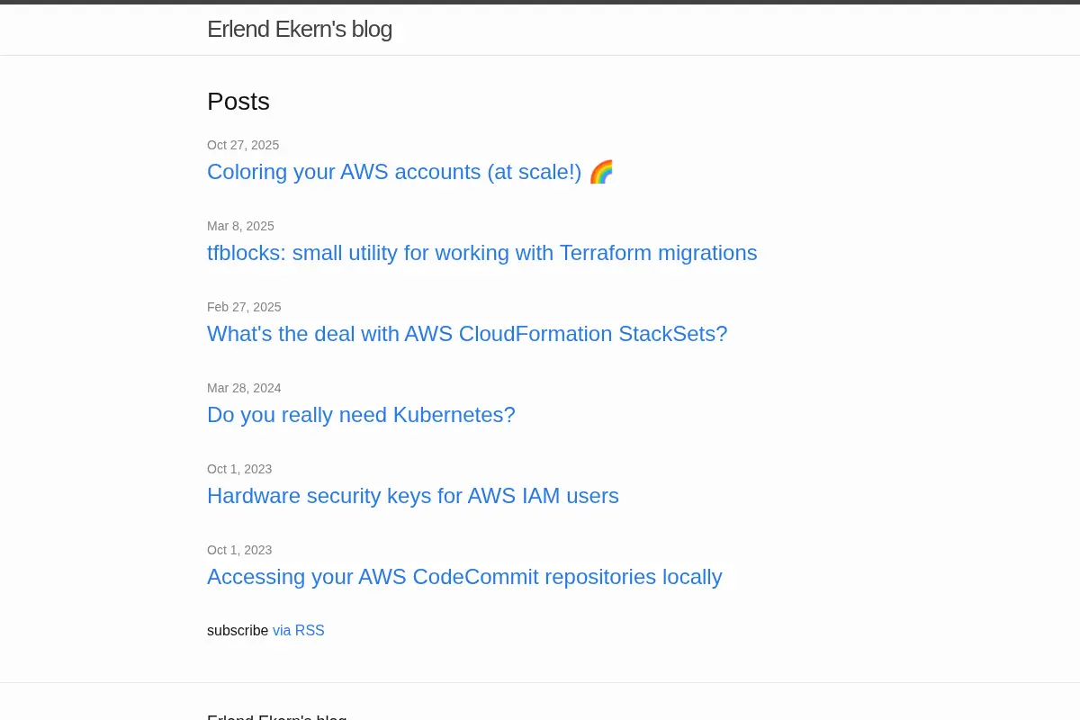This screenshot has width=1080, height=720.
Task: Click the dark bar at the page top
Action: pyautogui.click(x=540, y=2)
